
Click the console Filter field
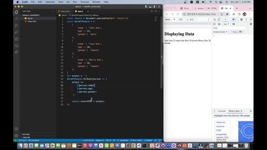click(229, 28)
